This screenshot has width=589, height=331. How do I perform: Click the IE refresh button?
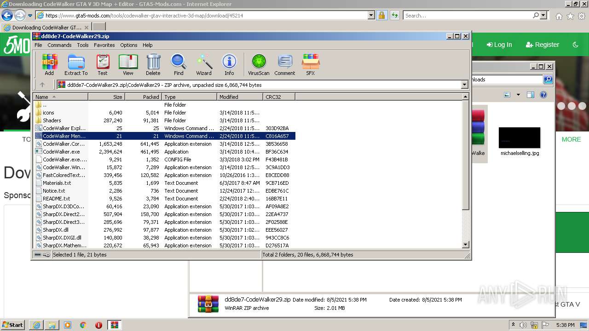[x=394, y=15]
